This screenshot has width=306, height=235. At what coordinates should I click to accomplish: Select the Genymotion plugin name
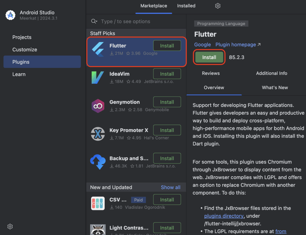pos(125,102)
